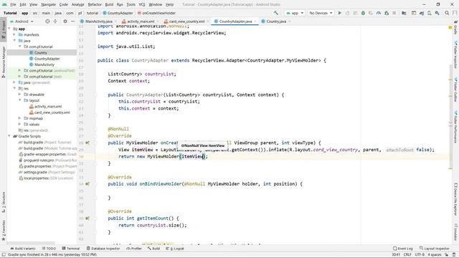Click the Sync Project with Gradle Files icon

tap(422, 13)
